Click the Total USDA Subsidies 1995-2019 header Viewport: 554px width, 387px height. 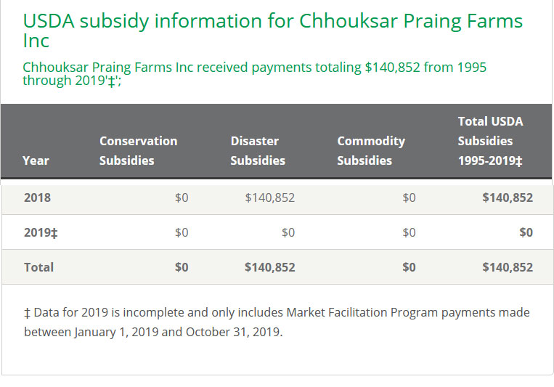pyautogui.click(x=490, y=141)
